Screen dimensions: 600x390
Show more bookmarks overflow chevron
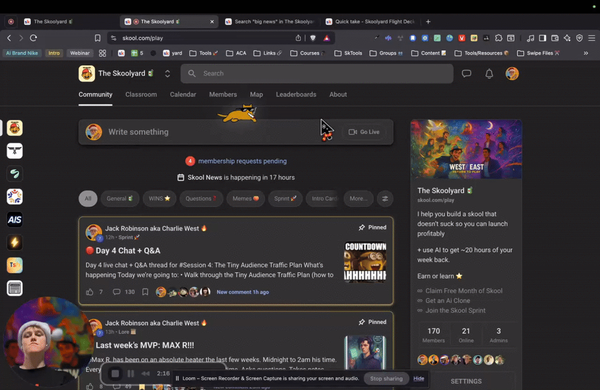coord(586,53)
